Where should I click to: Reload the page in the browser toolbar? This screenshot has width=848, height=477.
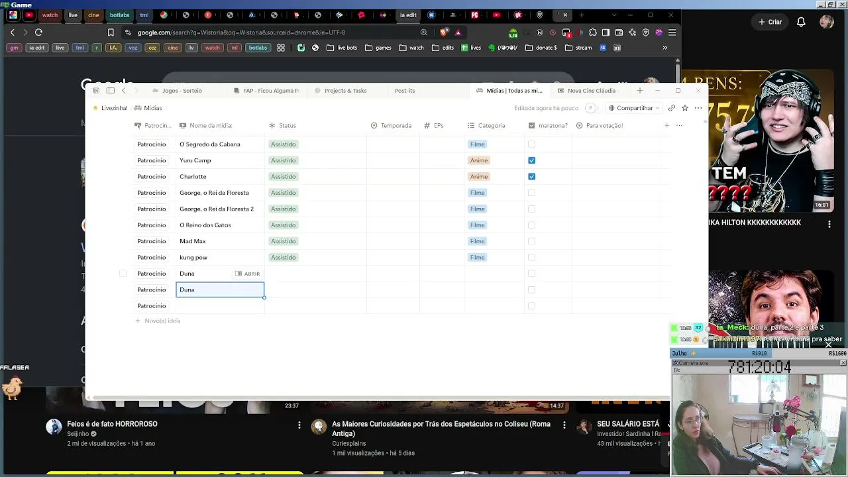[38, 32]
